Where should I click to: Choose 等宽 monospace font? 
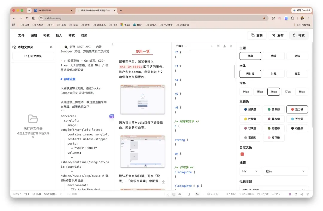click(297, 74)
